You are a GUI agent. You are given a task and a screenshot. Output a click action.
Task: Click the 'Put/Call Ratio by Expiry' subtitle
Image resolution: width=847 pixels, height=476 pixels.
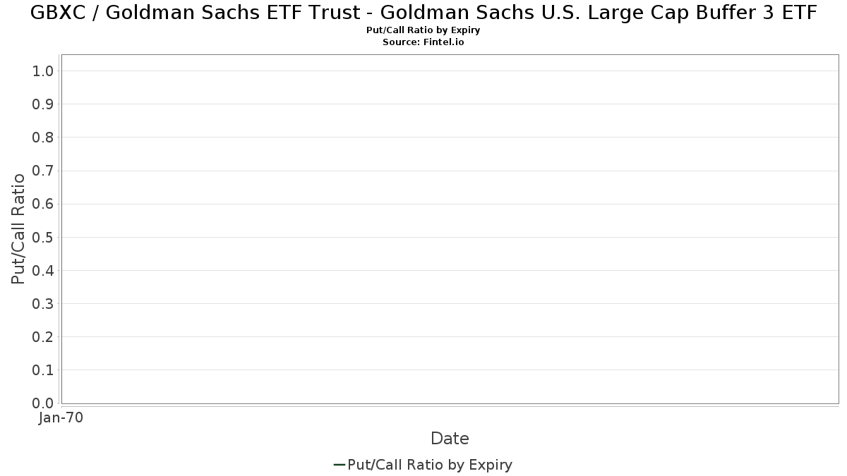(423, 30)
